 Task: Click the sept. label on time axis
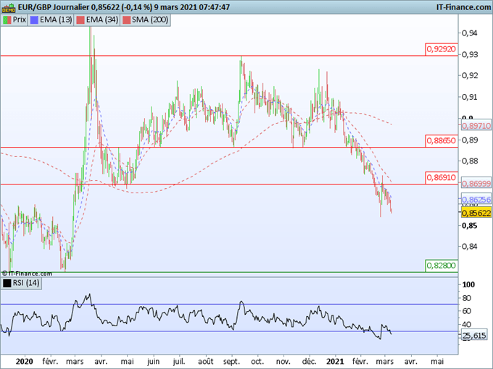click(x=232, y=362)
